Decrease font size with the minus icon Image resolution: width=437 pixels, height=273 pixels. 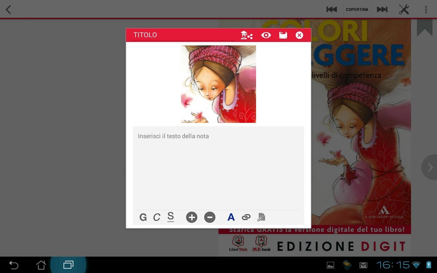click(210, 217)
